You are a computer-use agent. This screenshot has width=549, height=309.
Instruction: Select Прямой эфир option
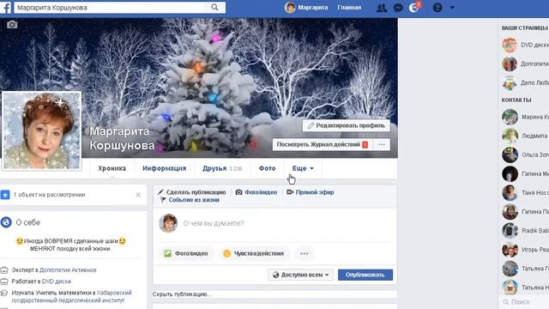click(x=311, y=192)
